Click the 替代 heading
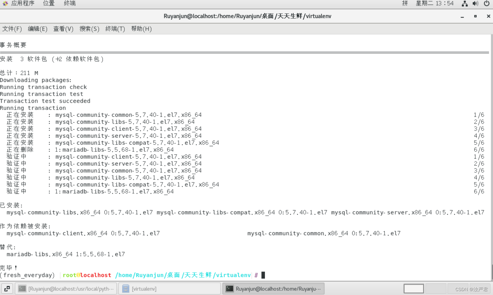 (x=8, y=247)
